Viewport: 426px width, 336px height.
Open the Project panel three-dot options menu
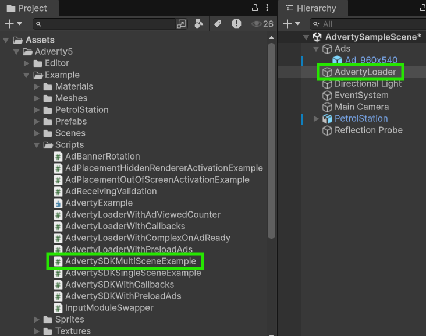click(x=267, y=8)
